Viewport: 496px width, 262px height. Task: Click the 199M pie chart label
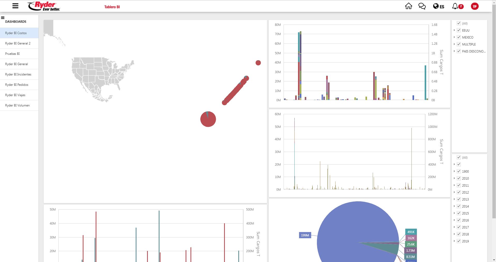[305, 235]
